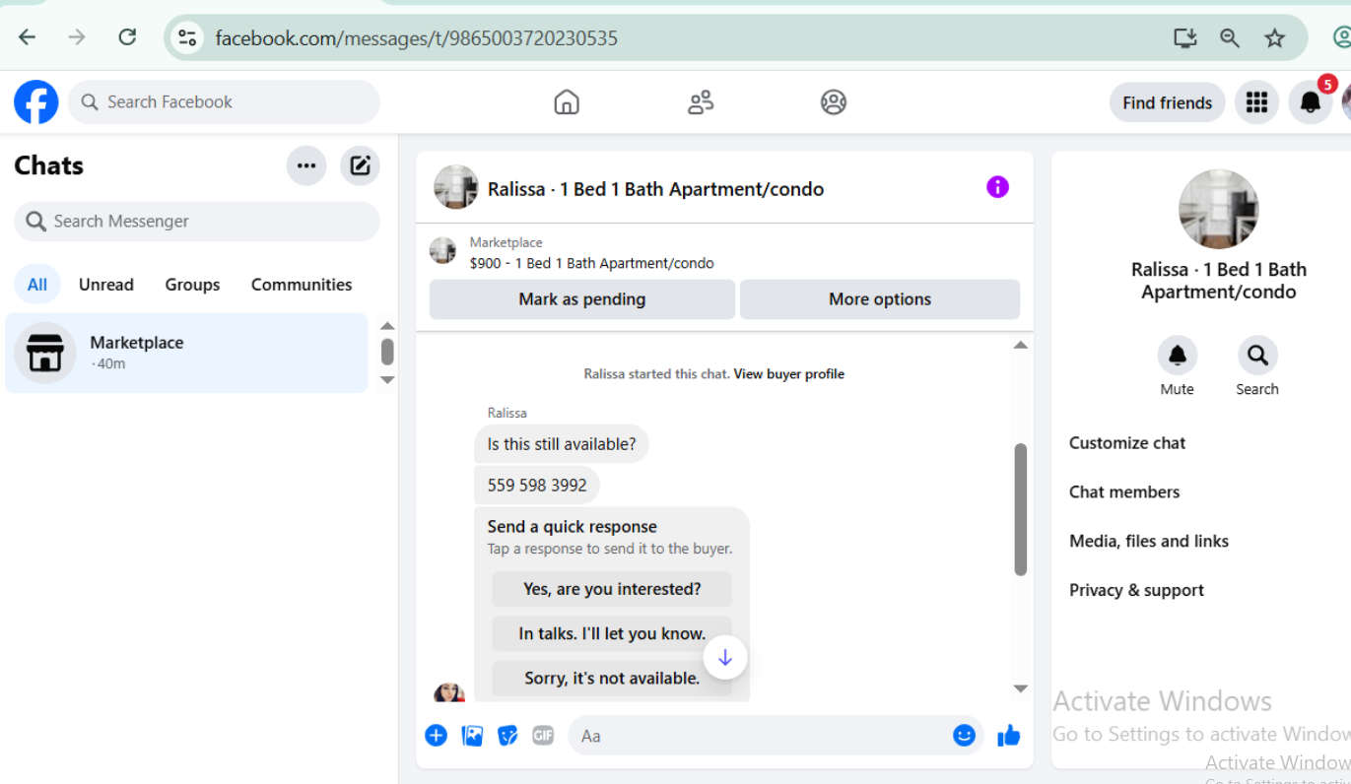
Task: Click the Search Messenger field
Action: pyautogui.click(x=197, y=222)
